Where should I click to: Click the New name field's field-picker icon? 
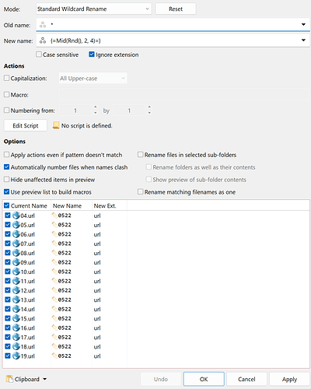tap(43, 40)
